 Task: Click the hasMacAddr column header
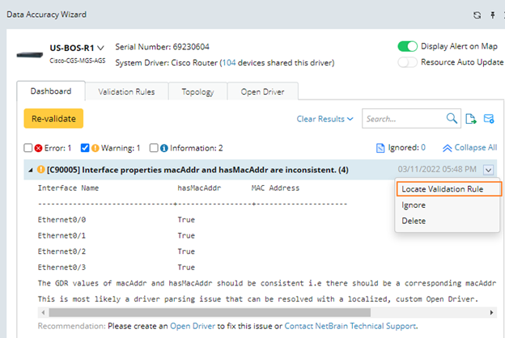click(199, 188)
